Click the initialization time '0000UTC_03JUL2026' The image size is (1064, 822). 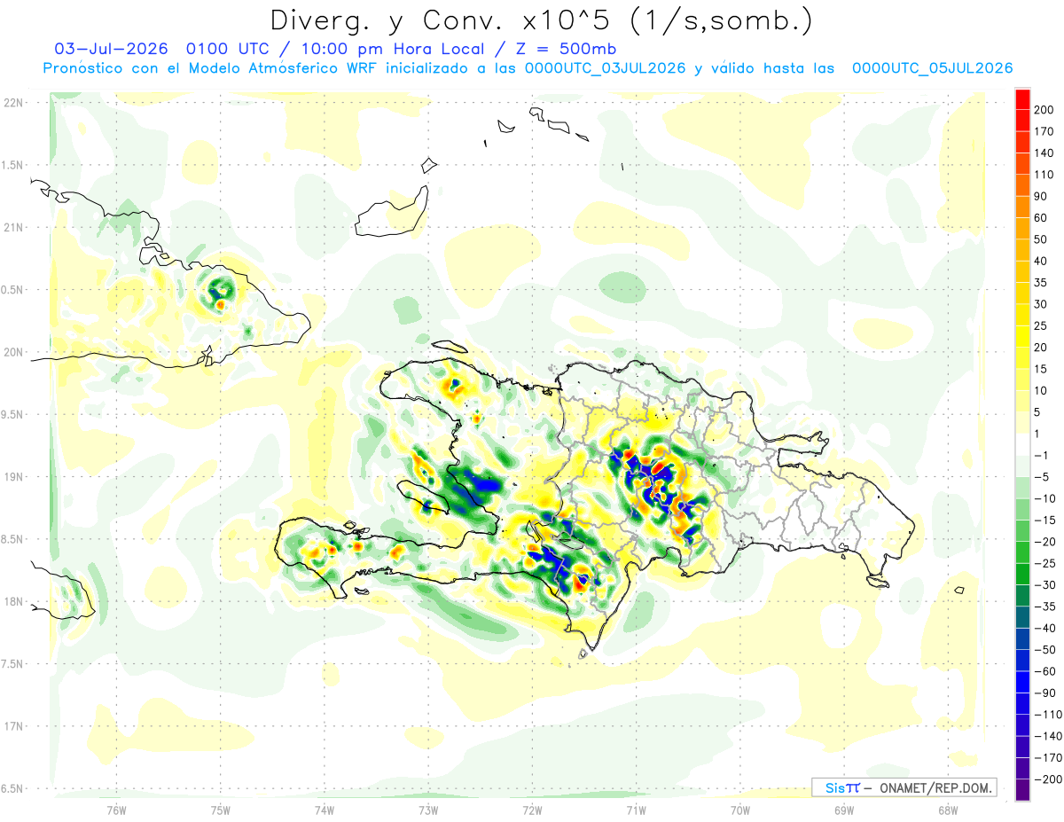click(605, 68)
